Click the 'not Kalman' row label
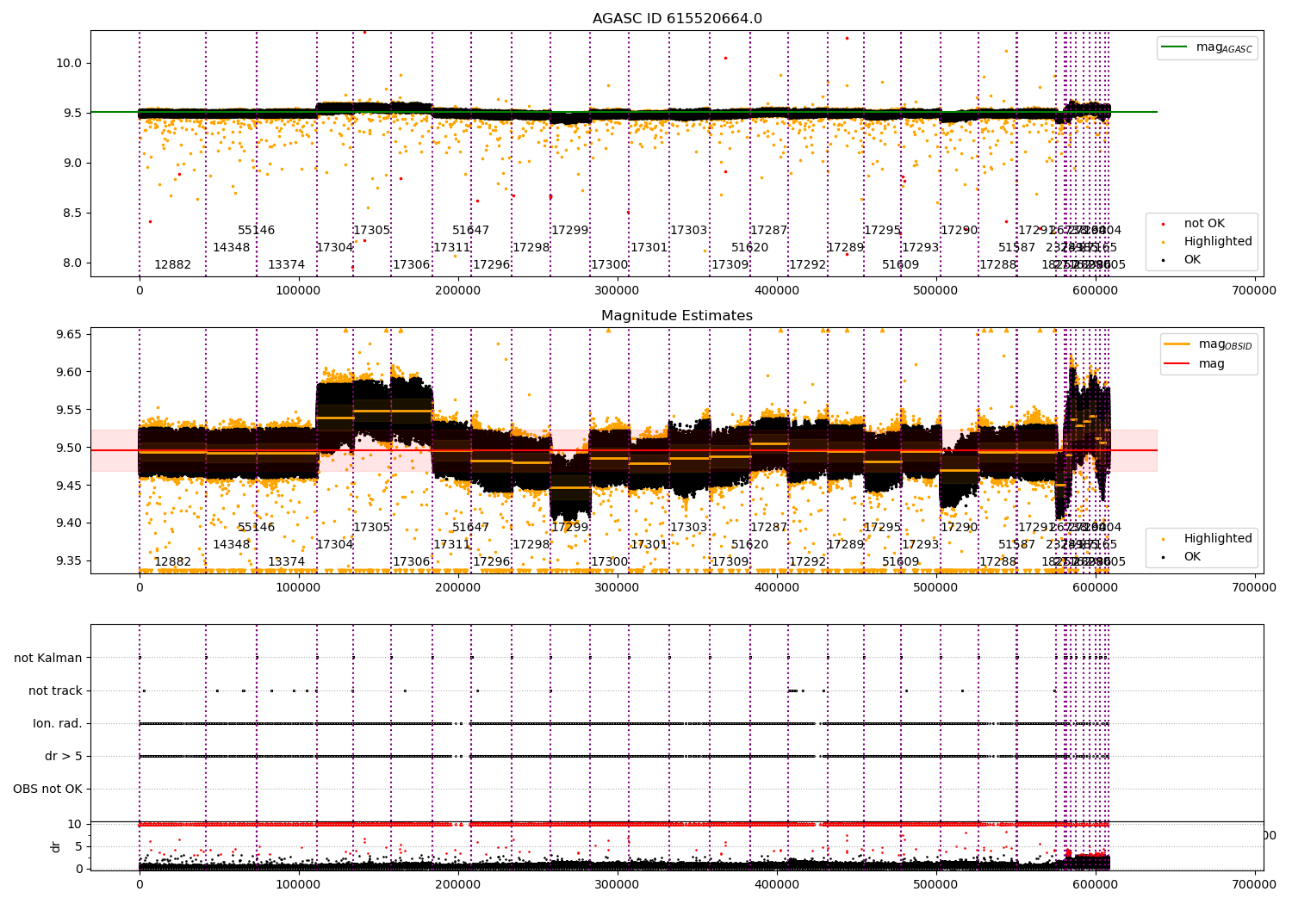Image resolution: width=1292 pixels, height=904 pixels. tap(48, 658)
